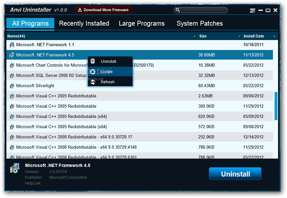Click the Microsoft .NET Framework 1.1 icon
The height and width of the screenshot is (198, 287).
pos(12,45)
